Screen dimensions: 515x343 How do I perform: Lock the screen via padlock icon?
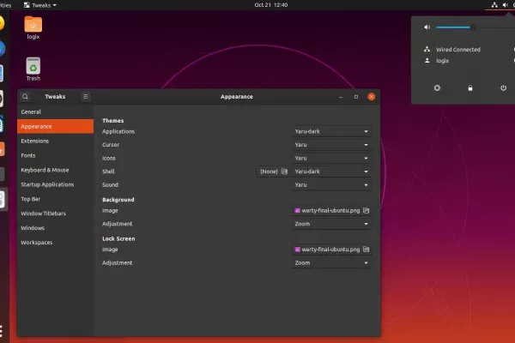(470, 88)
